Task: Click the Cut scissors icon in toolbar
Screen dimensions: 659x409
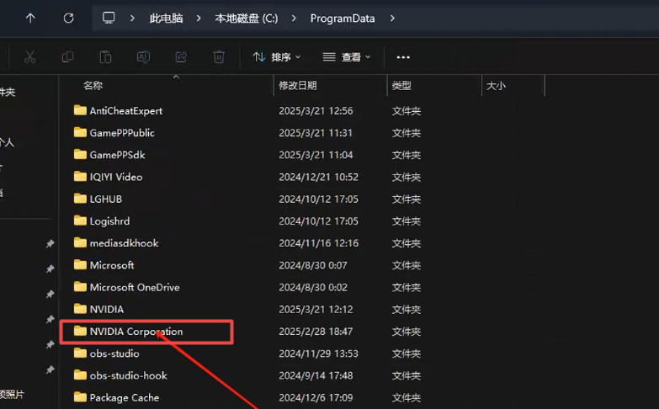Action: coord(29,57)
